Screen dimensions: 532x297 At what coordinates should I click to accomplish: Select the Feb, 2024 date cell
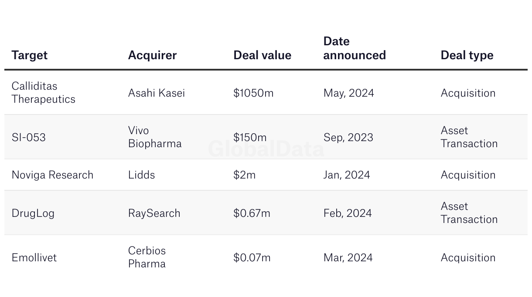pos(348,213)
